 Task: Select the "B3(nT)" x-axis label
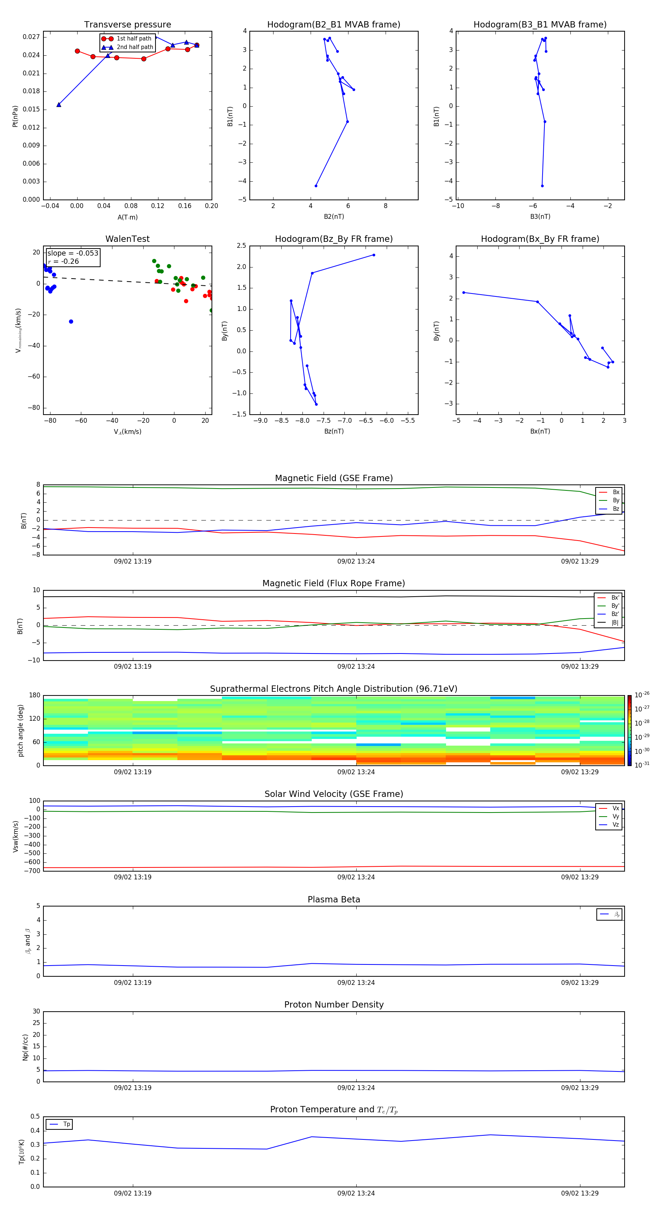pyautogui.click(x=540, y=217)
